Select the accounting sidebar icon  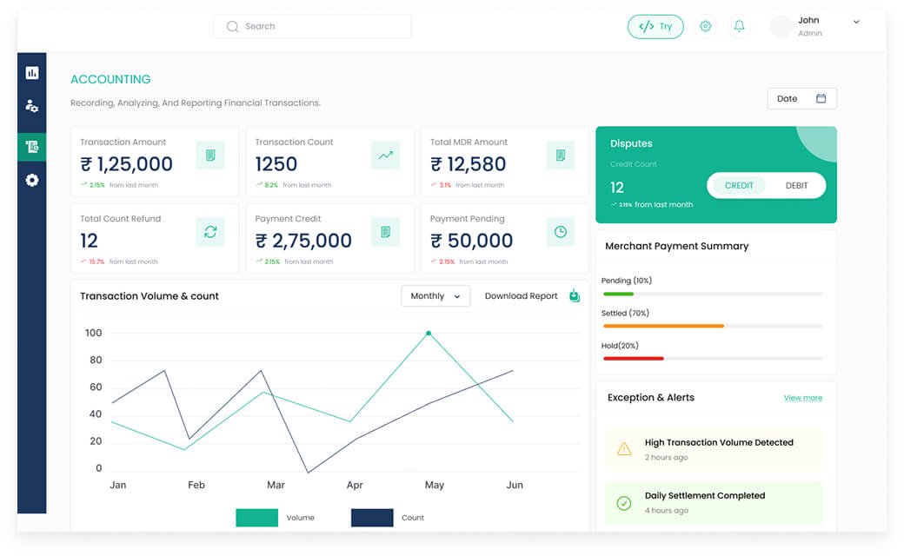[32, 147]
